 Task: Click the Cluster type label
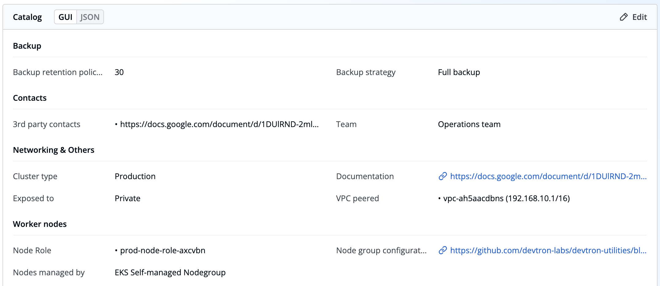tap(35, 176)
